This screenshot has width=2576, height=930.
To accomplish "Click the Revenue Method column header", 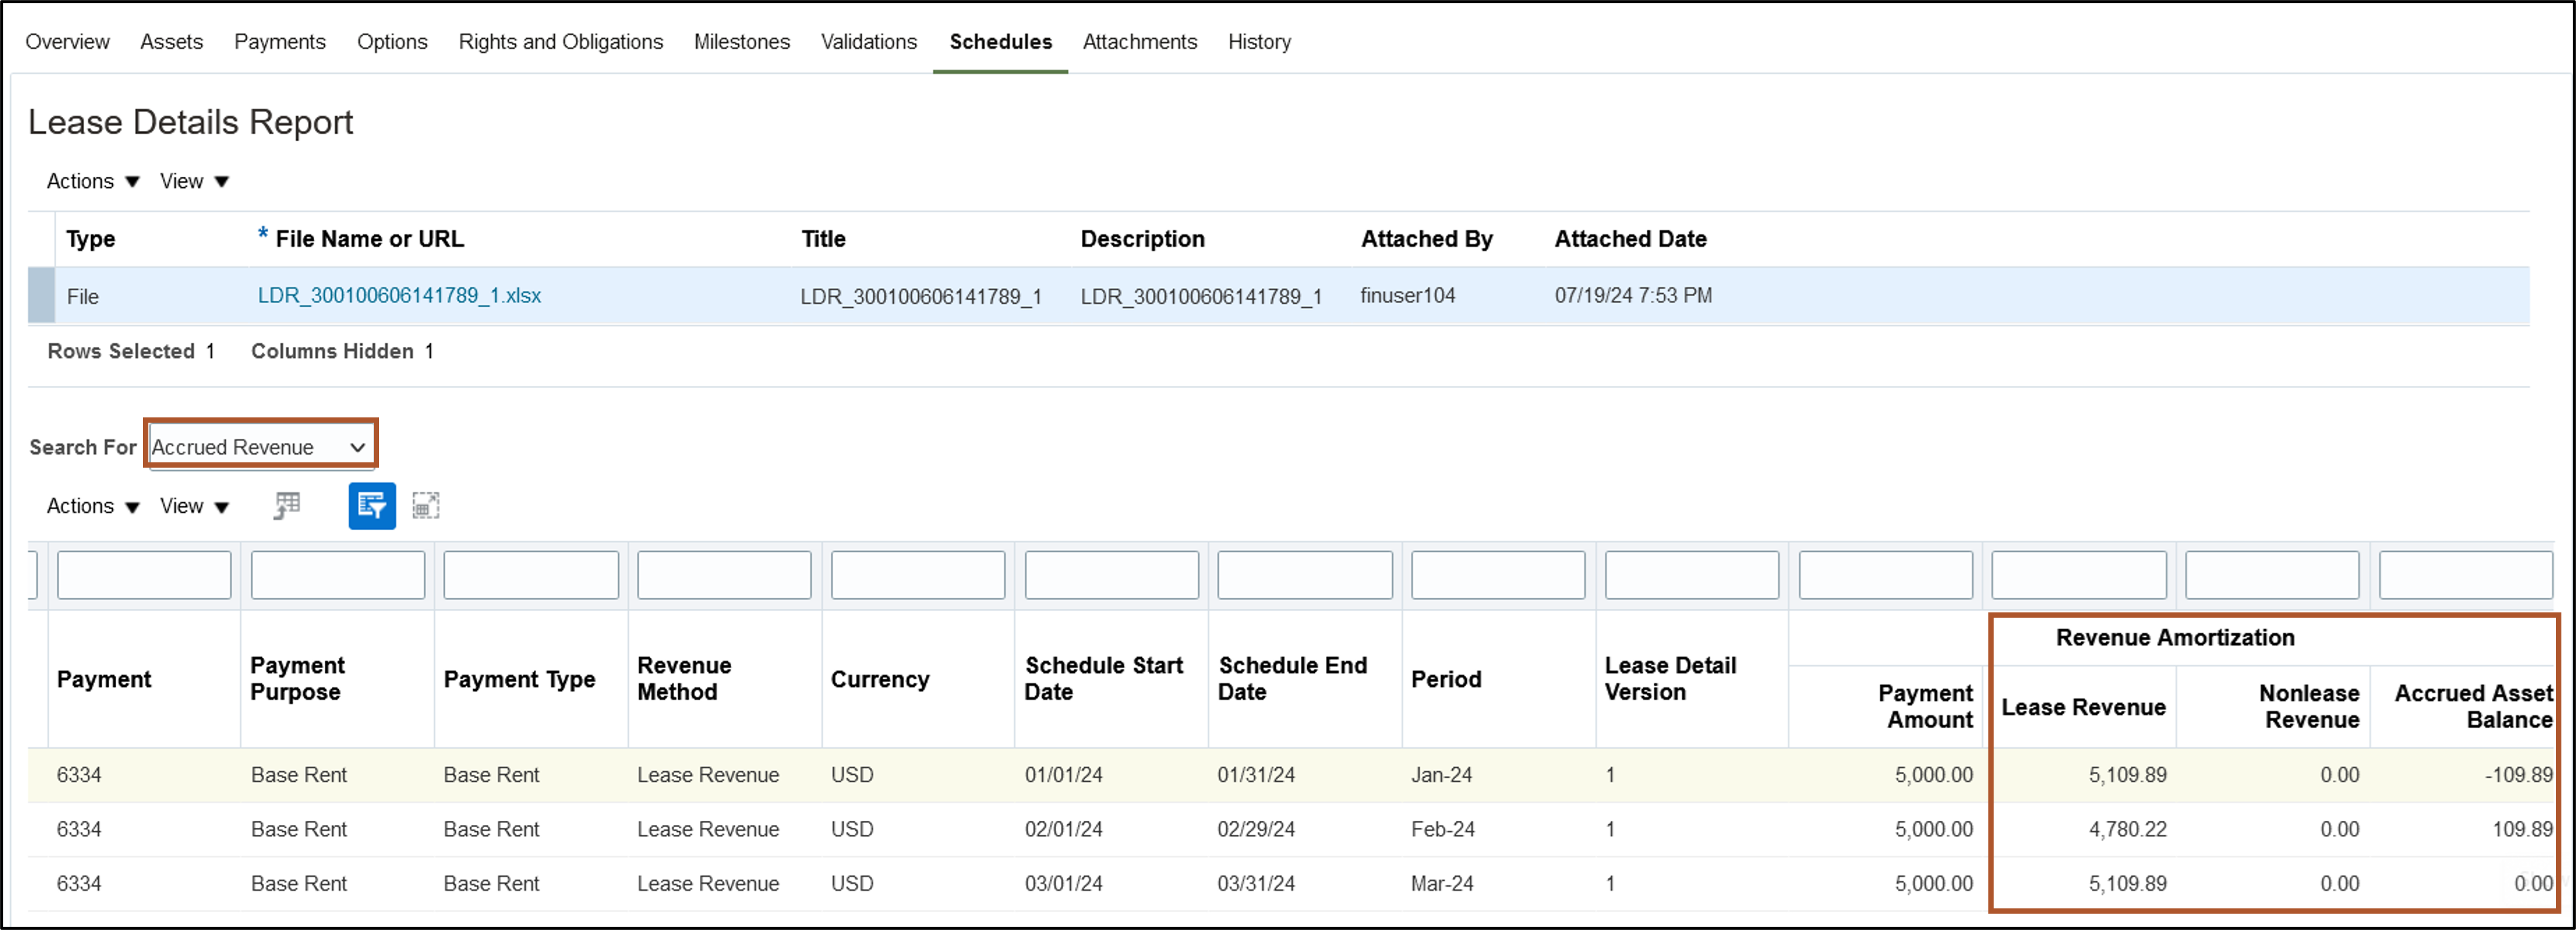I will pos(684,678).
